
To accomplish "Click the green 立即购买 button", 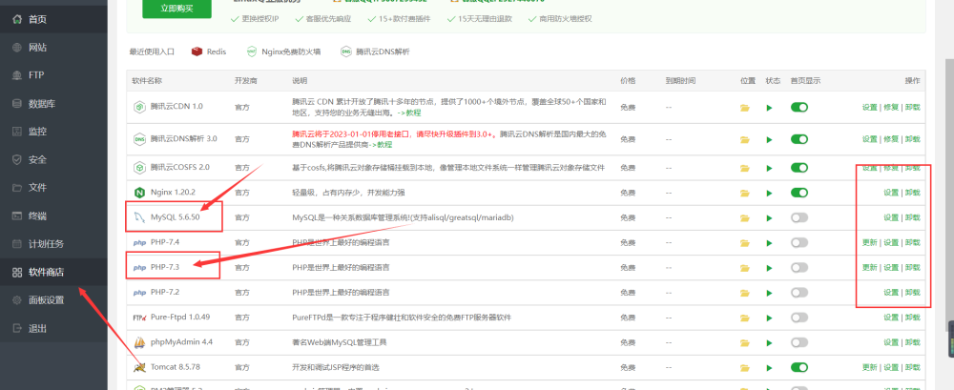I will (x=177, y=9).
